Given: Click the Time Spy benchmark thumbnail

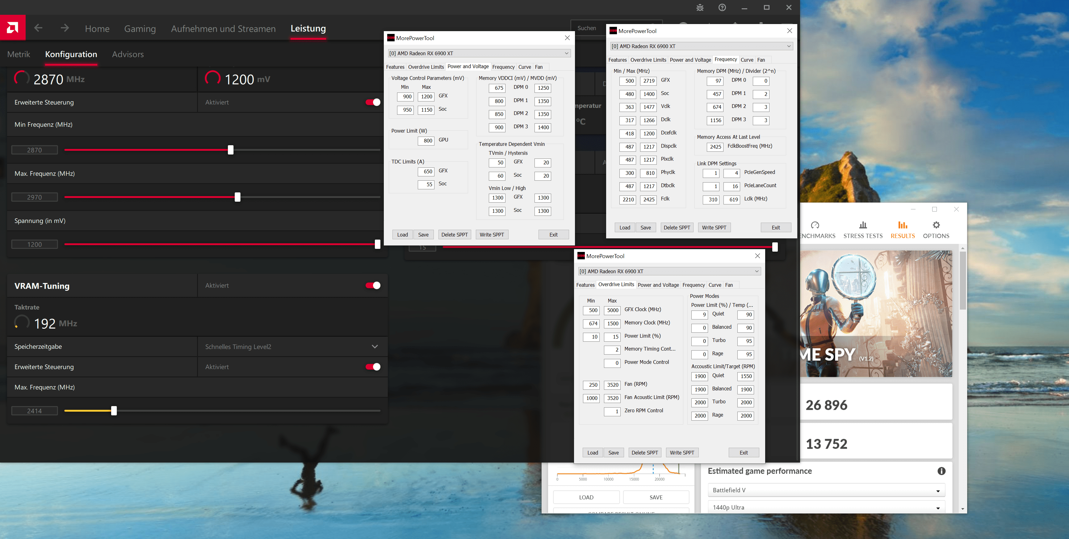Looking at the screenshot, I should (876, 314).
